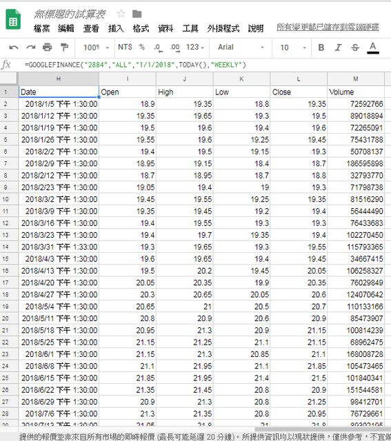
Task: Decrease decimal places
Action: click(158, 48)
